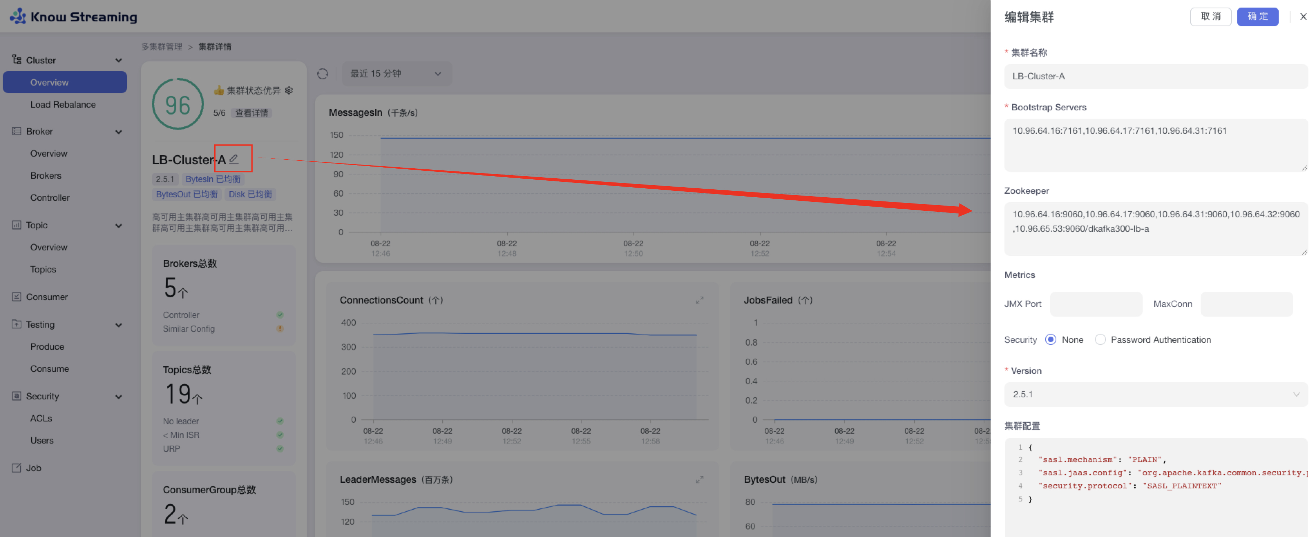Click the refresh icon next to time range
Viewport: 1316px width, 537px height.
click(x=322, y=74)
